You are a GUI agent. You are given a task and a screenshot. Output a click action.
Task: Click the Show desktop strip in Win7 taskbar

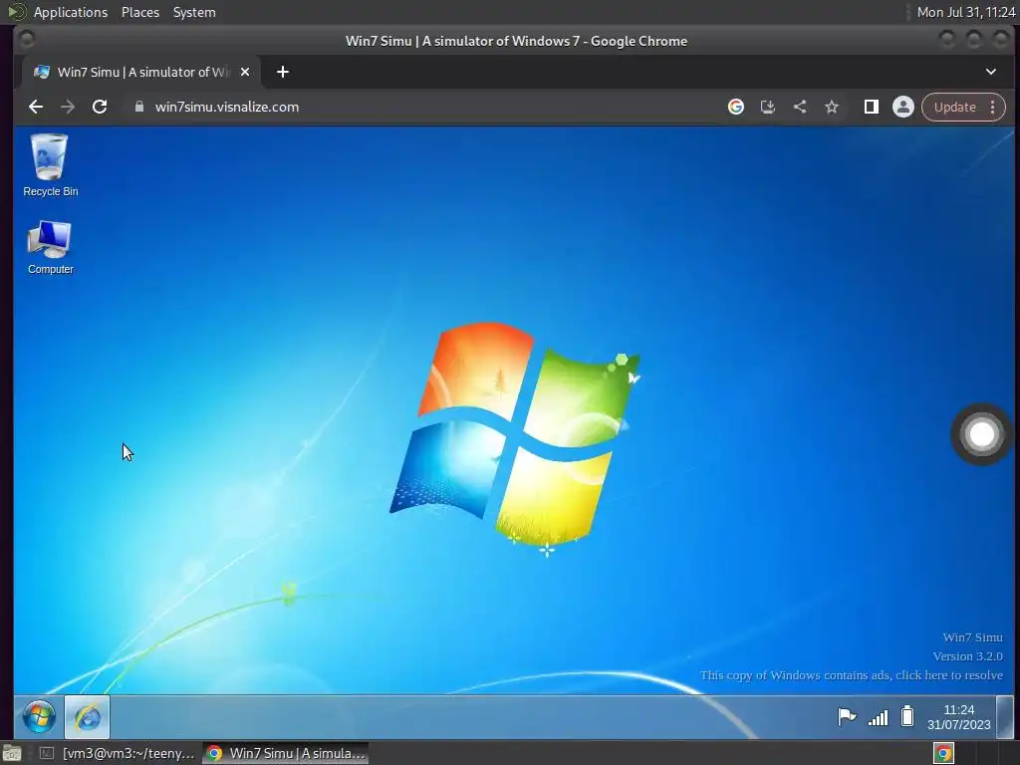(x=1005, y=717)
